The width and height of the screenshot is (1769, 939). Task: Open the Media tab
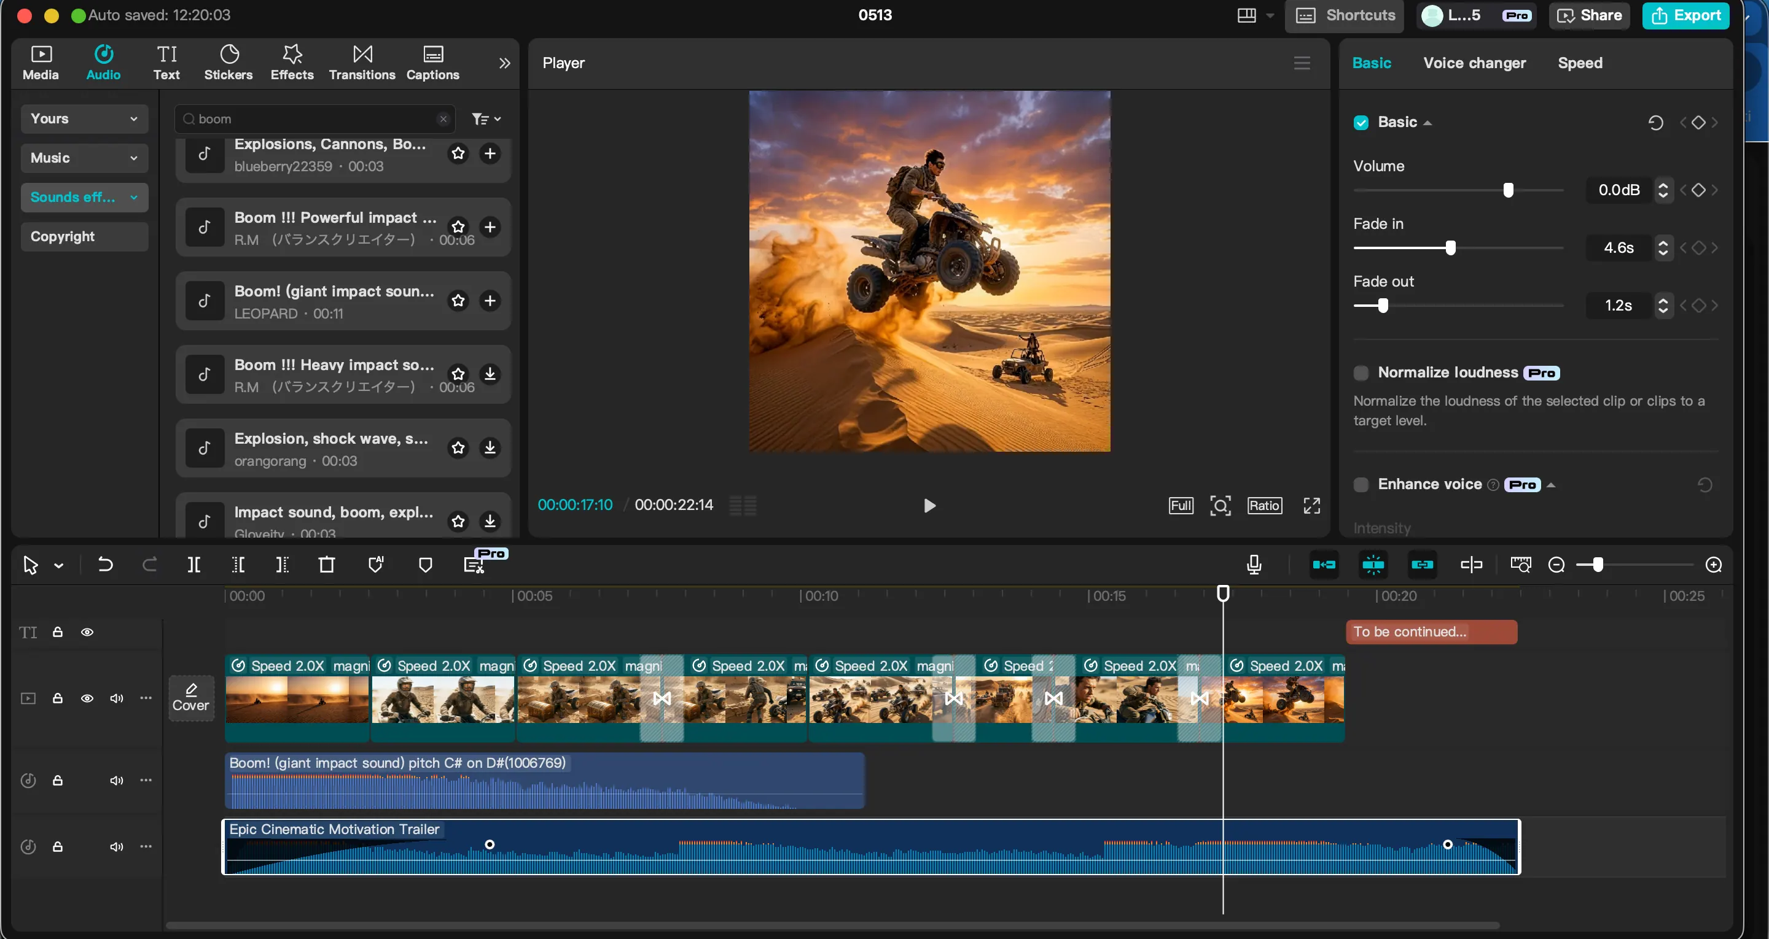(x=41, y=63)
